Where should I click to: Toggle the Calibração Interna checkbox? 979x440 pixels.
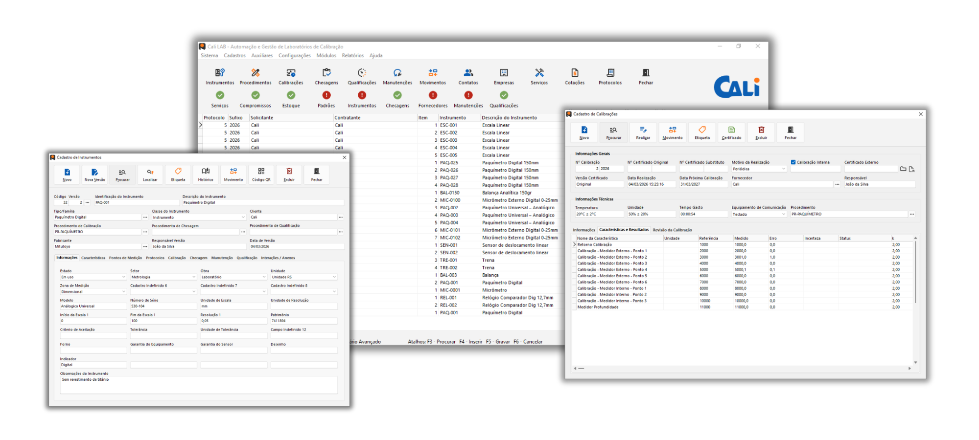pyautogui.click(x=793, y=162)
